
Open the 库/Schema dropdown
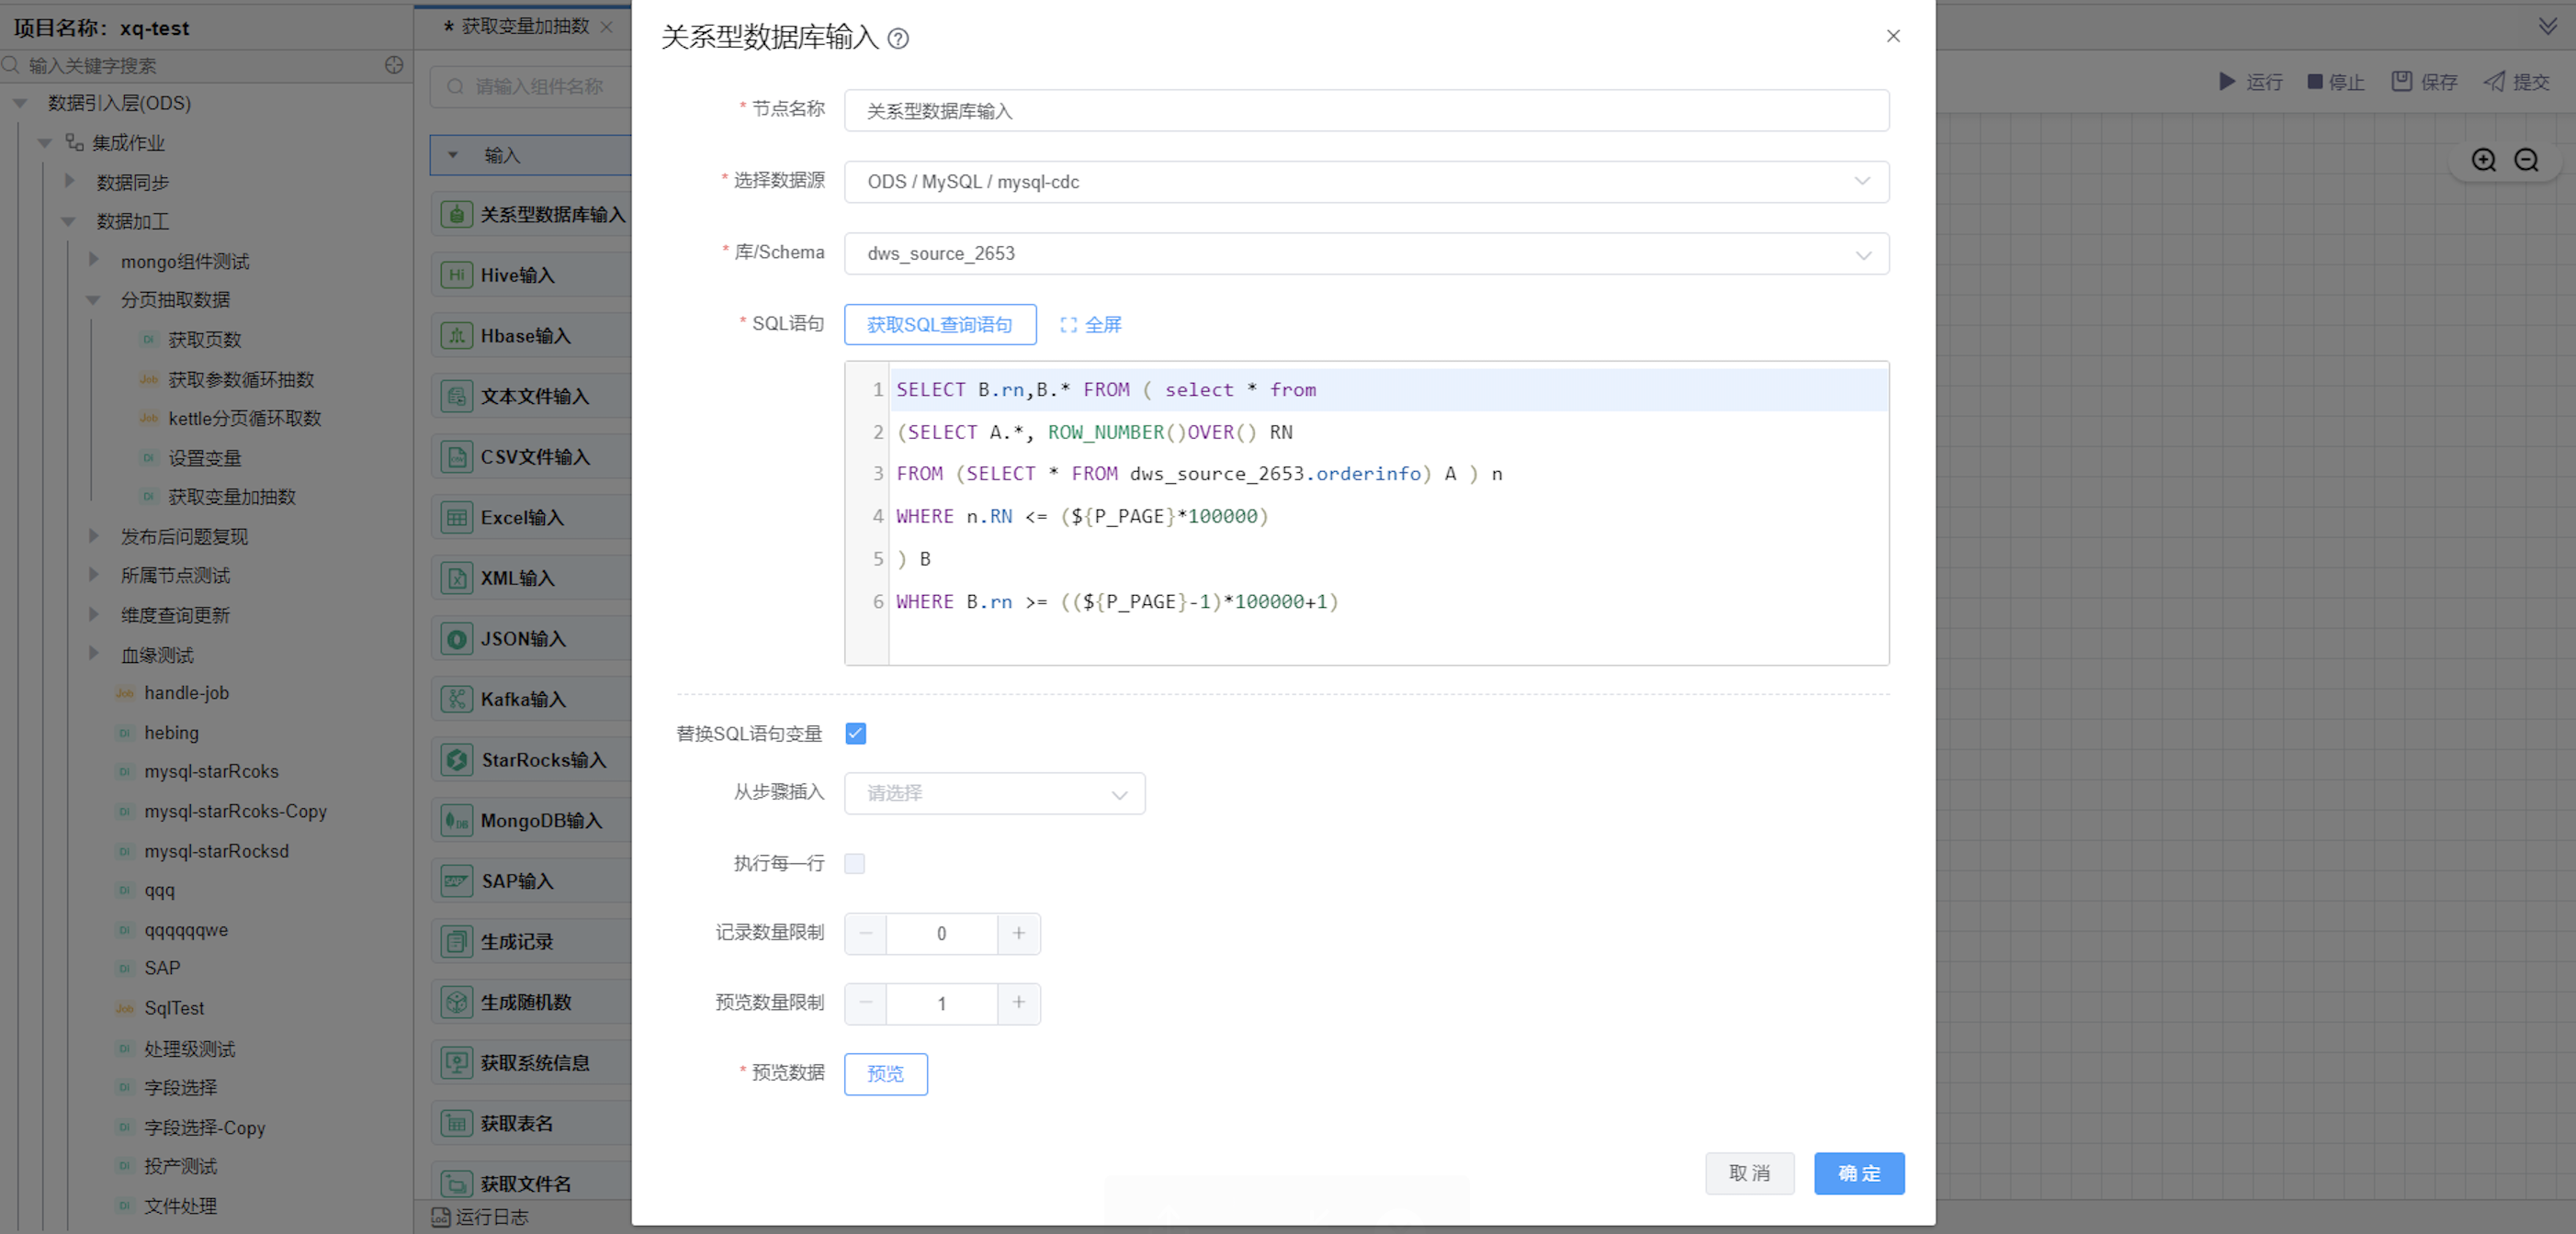click(1365, 253)
